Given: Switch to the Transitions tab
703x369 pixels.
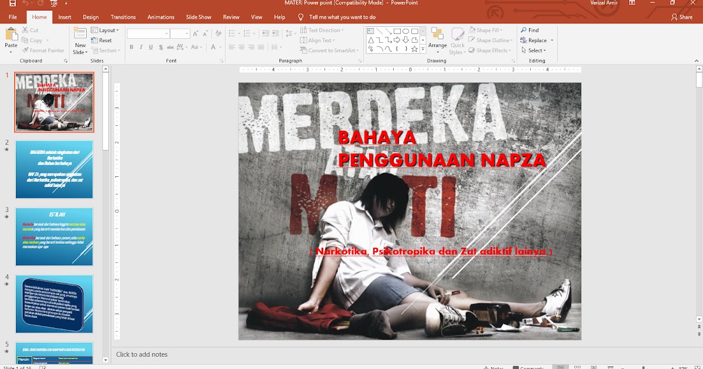Looking at the screenshot, I should pyautogui.click(x=123, y=17).
